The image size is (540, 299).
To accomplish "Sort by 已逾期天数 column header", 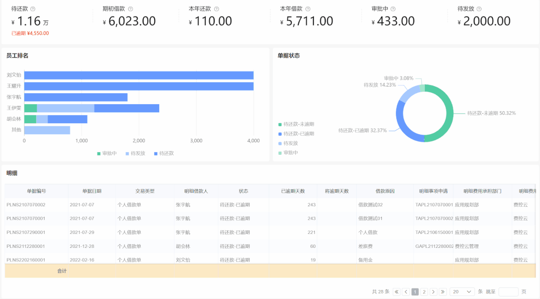I will coord(293,191).
